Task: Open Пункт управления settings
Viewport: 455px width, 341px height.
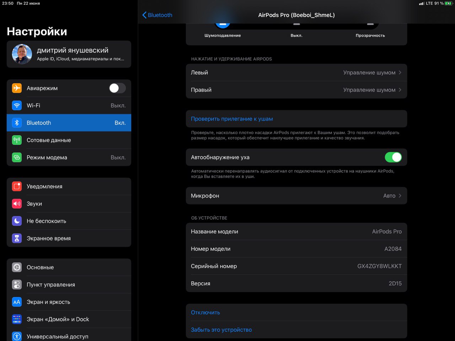Action: coord(69,285)
